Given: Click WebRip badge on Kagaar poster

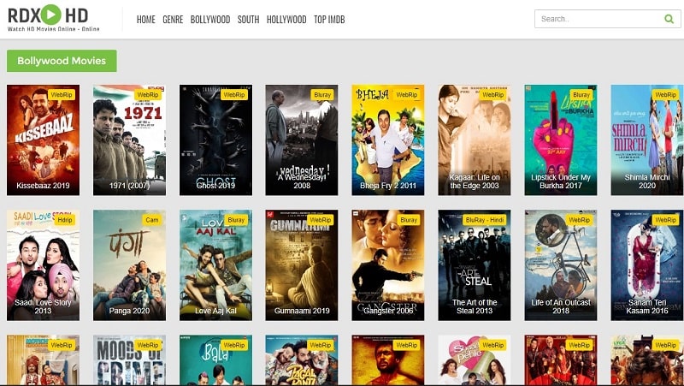Looking at the screenshot, I should tap(493, 95).
